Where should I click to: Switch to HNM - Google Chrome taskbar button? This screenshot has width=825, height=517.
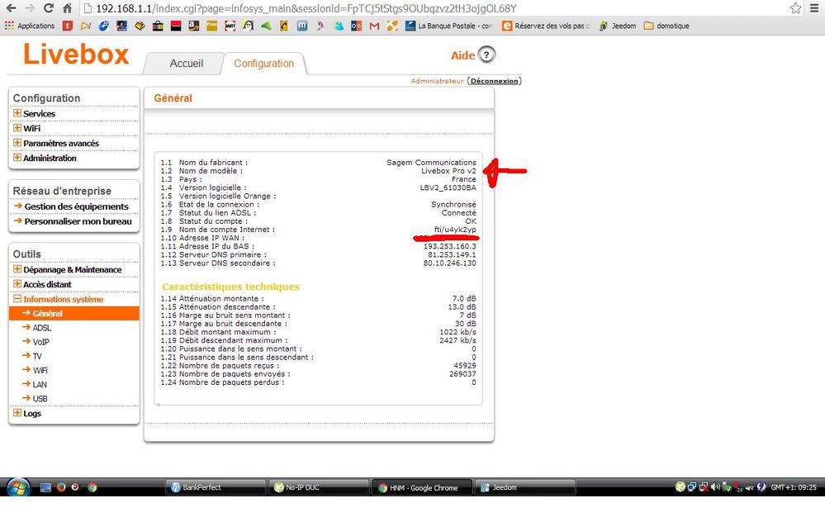pyautogui.click(x=422, y=487)
